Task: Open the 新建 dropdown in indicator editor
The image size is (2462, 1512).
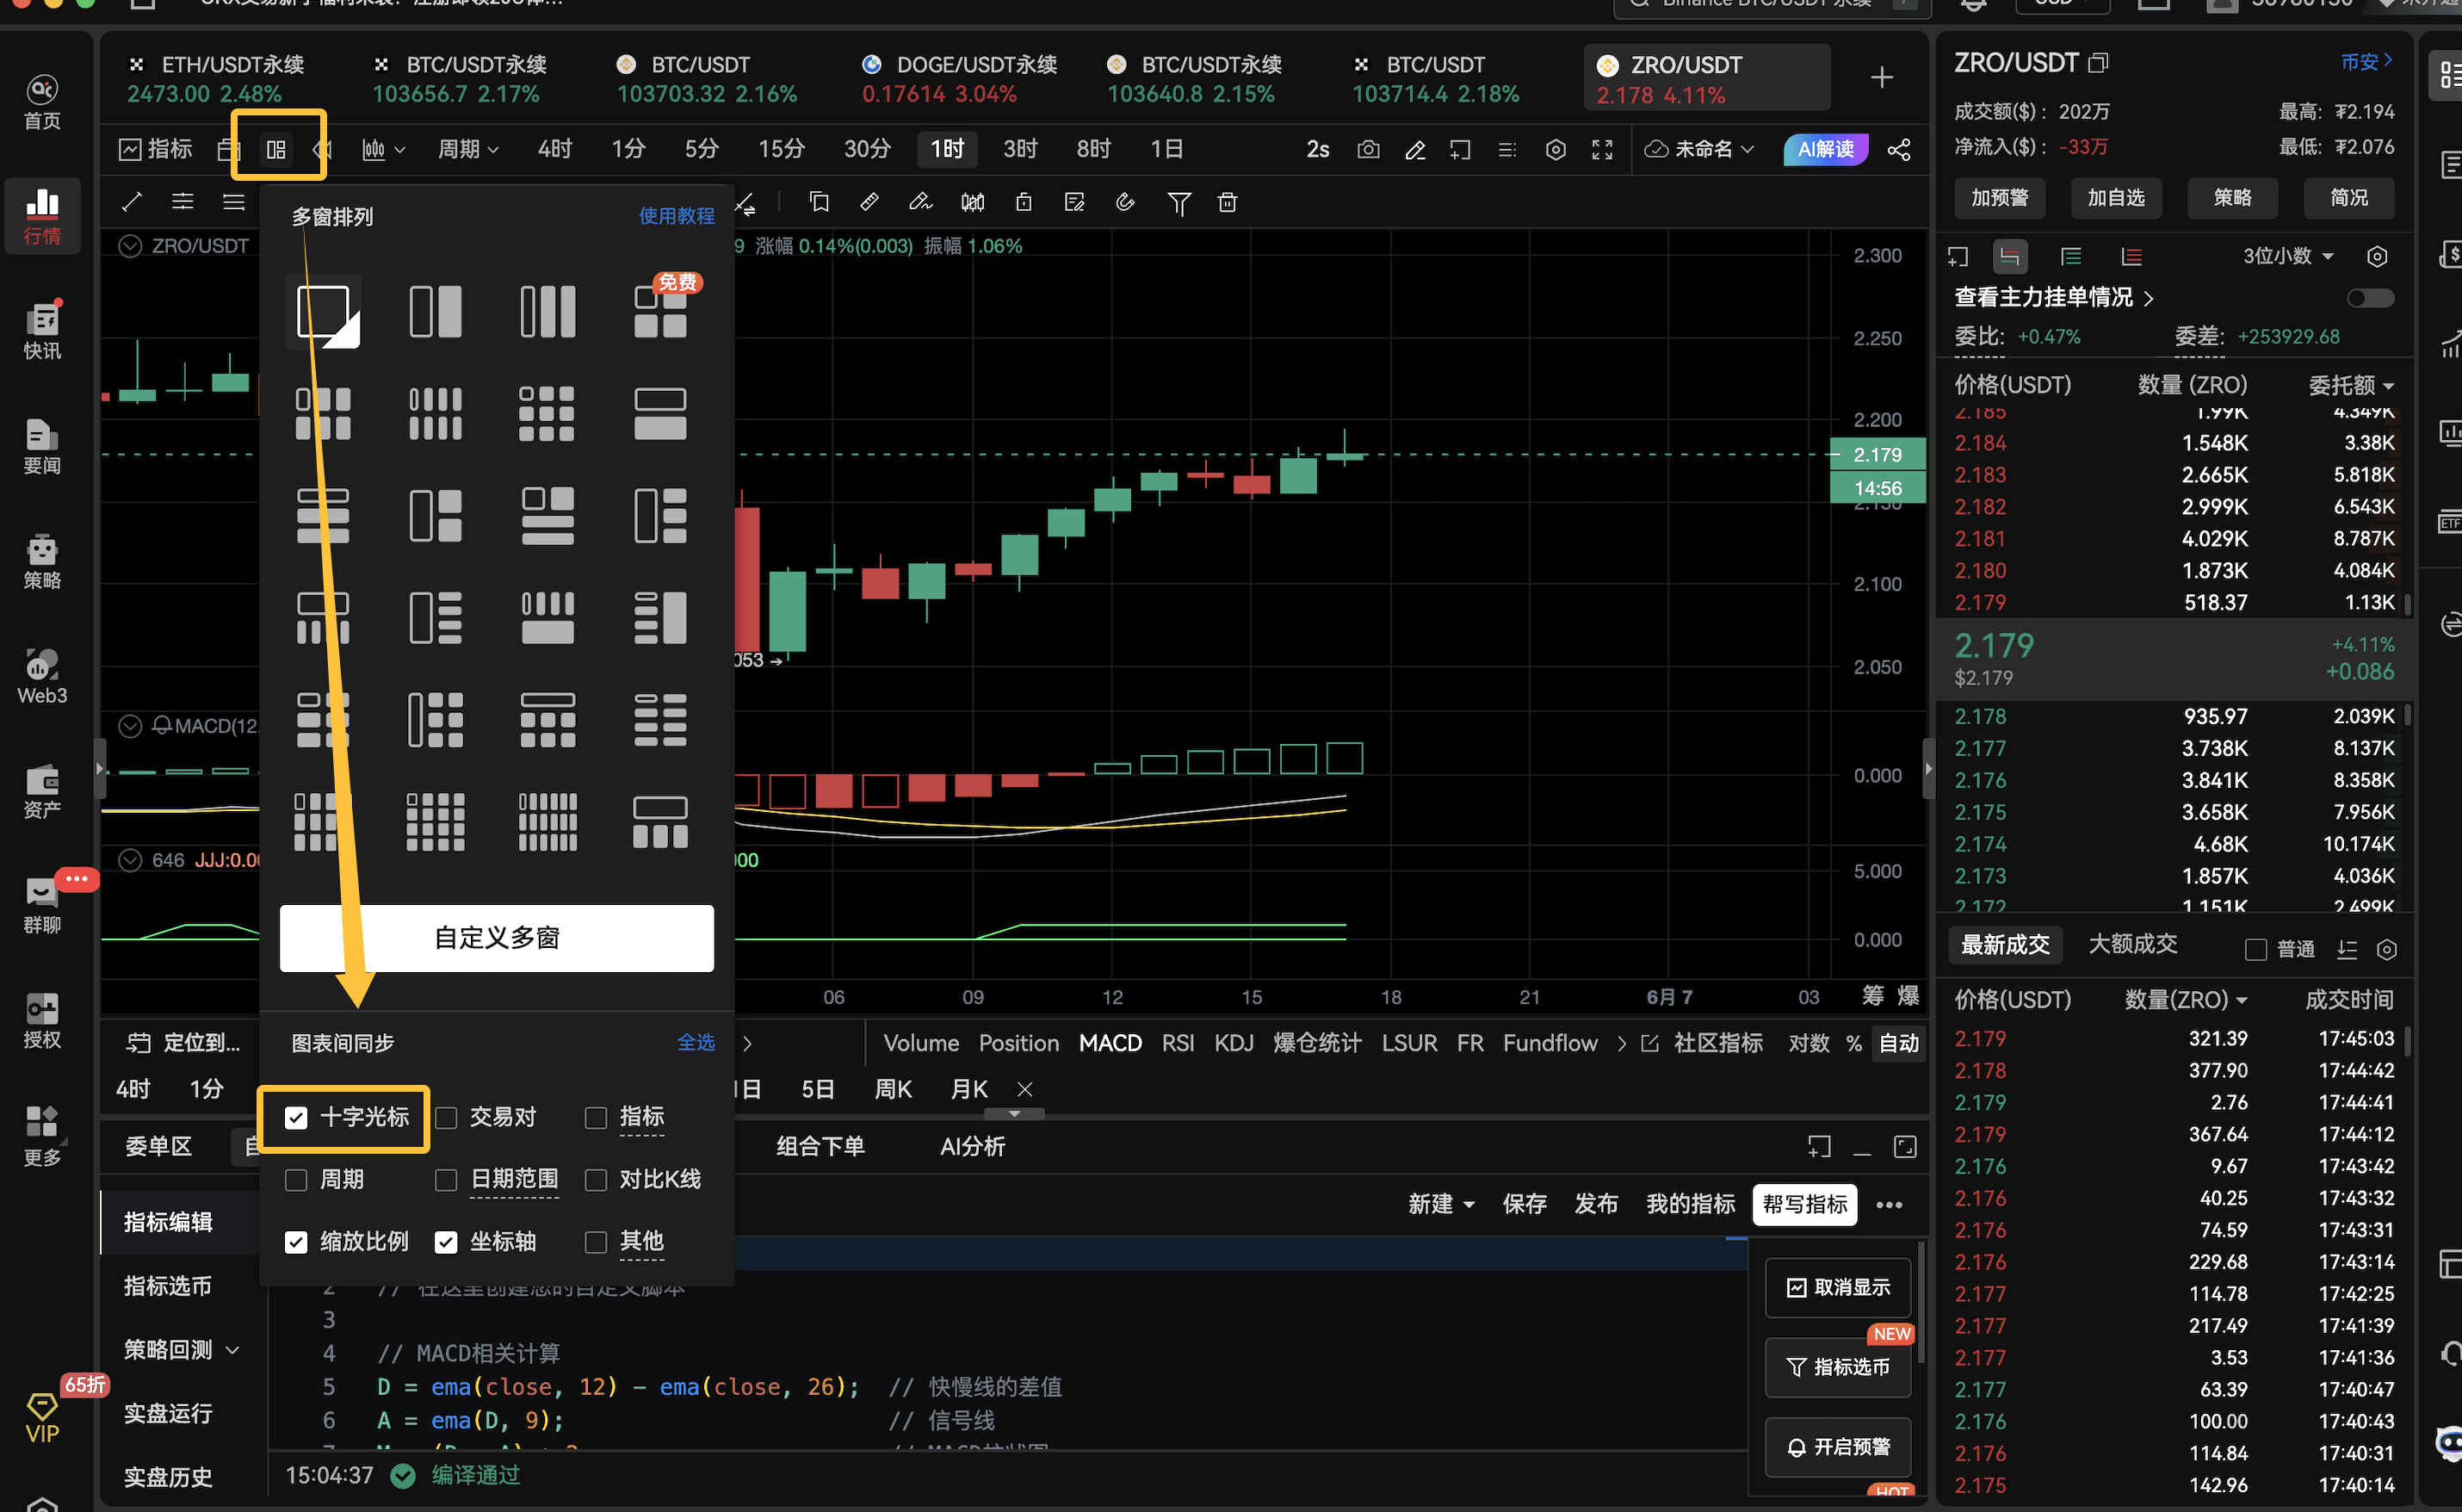Action: (x=1440, y=1204)
